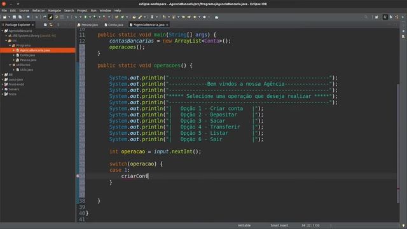Image resolution: width=407 pixels, height=229 pixels.
Task: Click 'Smart Insert' in status bar
Action: pos(279,225)
